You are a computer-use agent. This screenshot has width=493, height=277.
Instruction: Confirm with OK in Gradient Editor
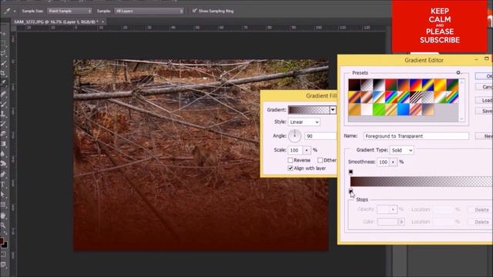485,76
